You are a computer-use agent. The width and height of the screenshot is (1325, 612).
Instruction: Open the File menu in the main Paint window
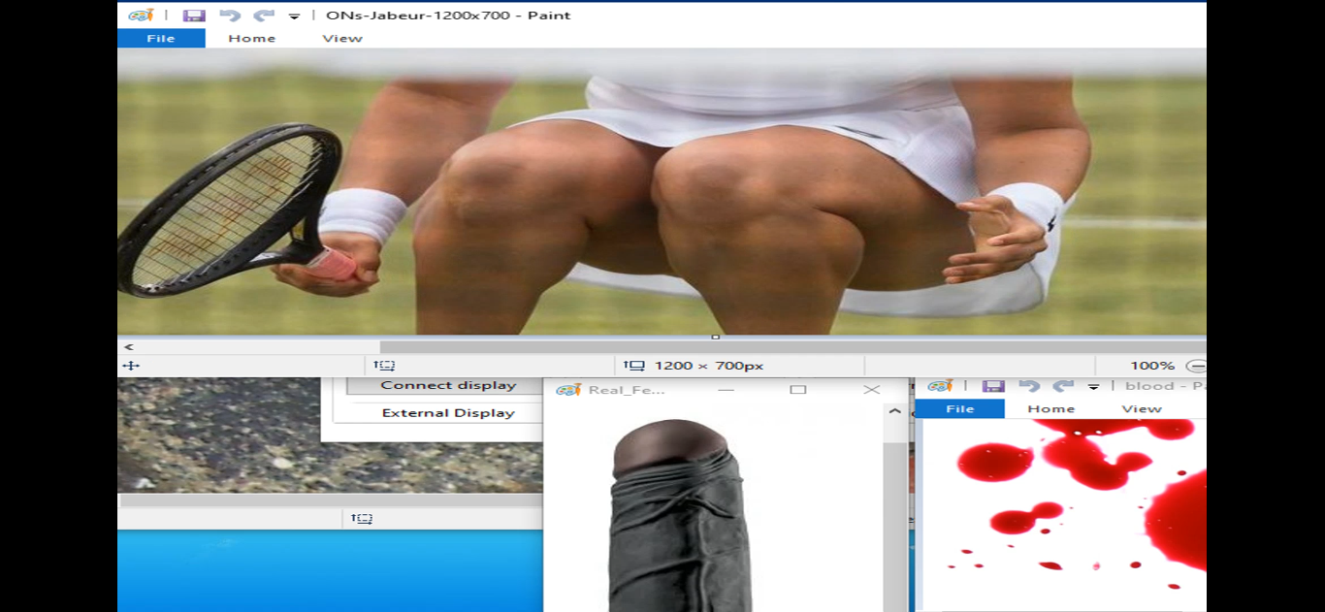161,39
